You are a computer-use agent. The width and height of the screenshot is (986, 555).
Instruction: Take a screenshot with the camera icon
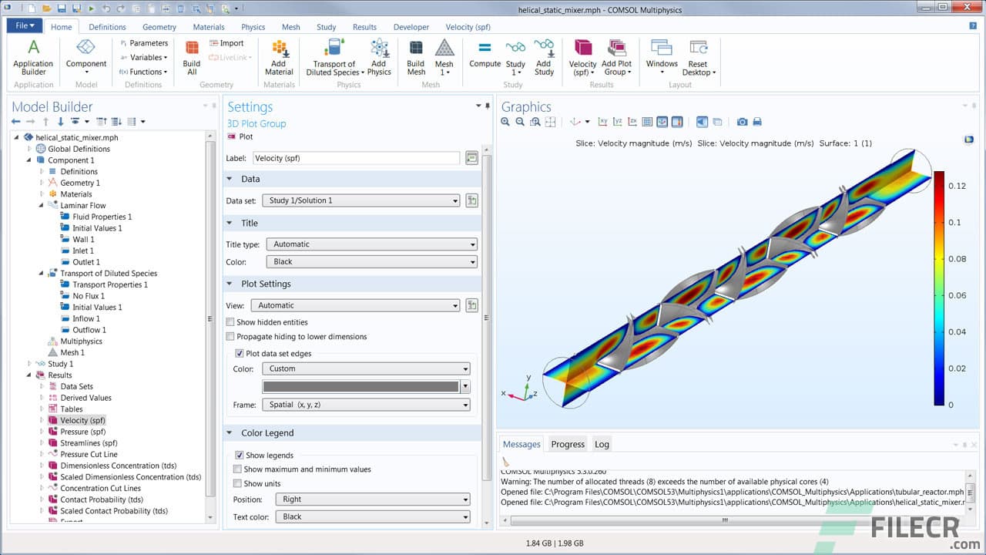(741, 122)
